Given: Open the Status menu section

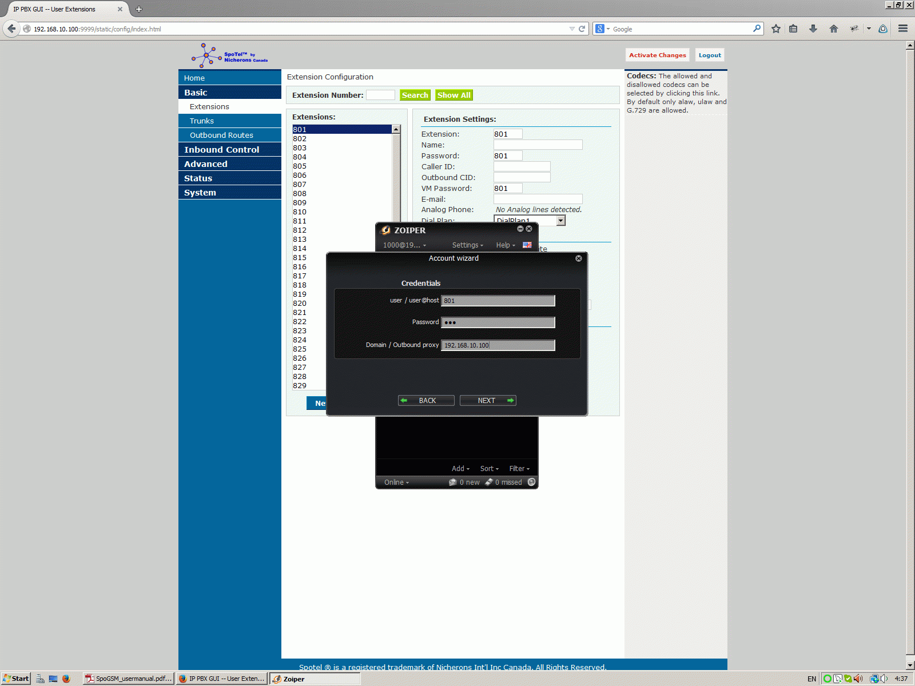Looking at the screenshot, I should click(230, 178).
